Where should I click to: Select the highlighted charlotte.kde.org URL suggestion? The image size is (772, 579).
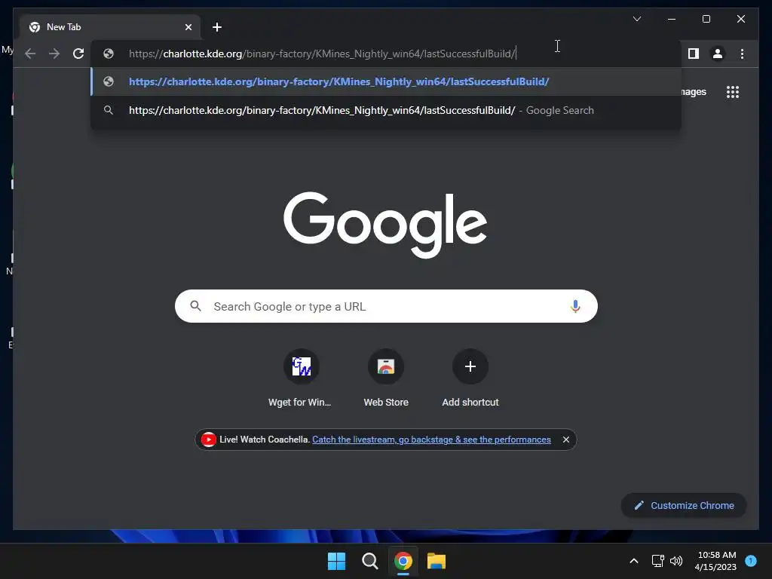coord(386,81)
